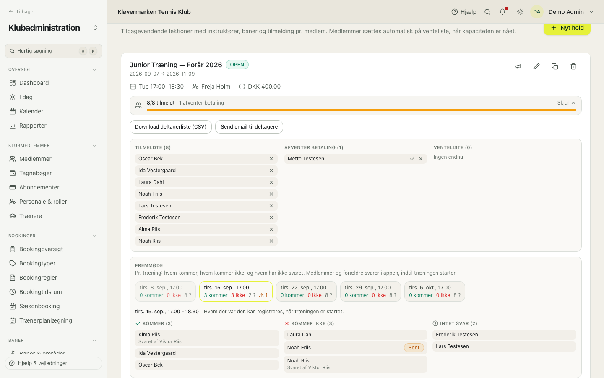604x378 pixels.
Task: Open search via magnifier icon in header
Action: (487, 12)
